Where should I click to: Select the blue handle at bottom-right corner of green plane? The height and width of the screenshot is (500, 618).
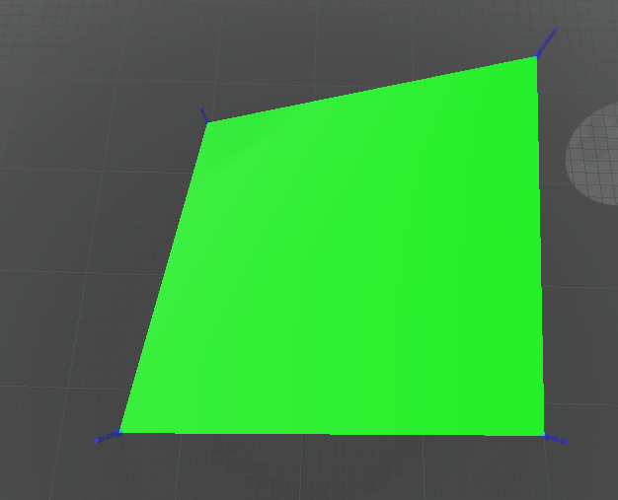pyautogui.click(x=556, y=439)
